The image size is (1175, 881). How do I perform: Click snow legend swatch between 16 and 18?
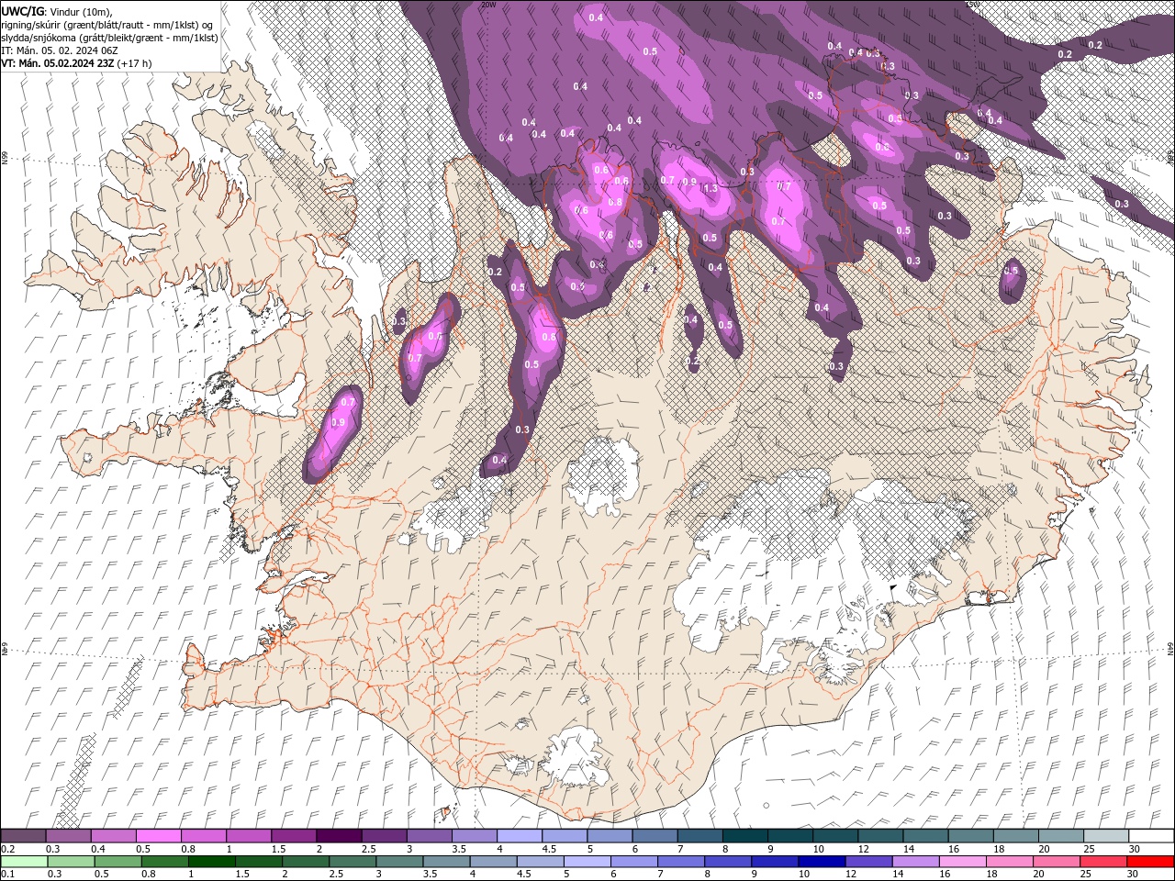pos(971,835)
